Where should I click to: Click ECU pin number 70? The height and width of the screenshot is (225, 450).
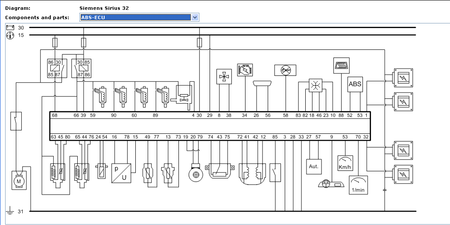click(x=358, y=137)
